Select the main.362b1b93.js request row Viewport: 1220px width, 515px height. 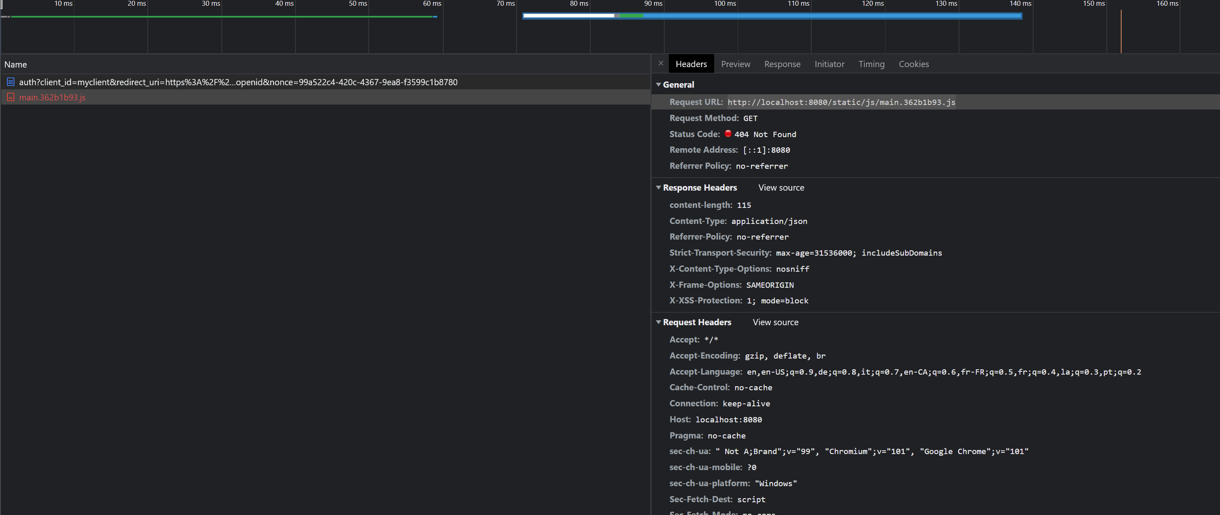(x=189, y=97)
